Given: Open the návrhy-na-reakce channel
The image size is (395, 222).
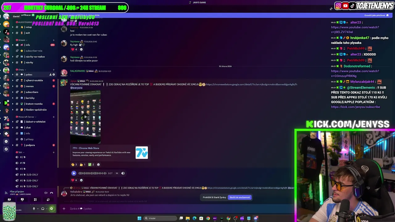Looking at the screenshot, I should 35,57.
